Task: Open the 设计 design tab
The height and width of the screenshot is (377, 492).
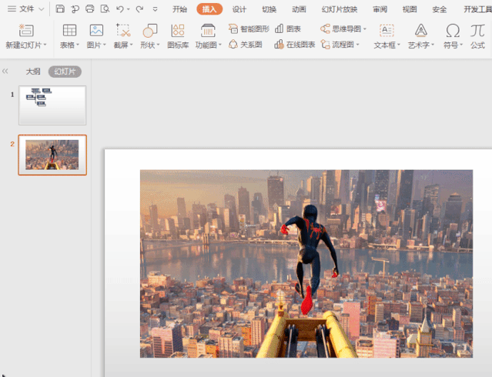Action: 239,9
